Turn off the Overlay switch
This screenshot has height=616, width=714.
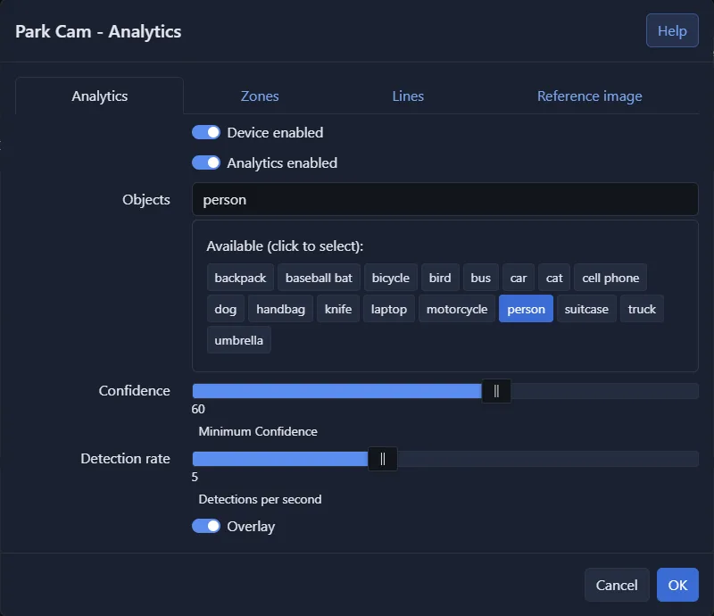click(x=206, y=526)
